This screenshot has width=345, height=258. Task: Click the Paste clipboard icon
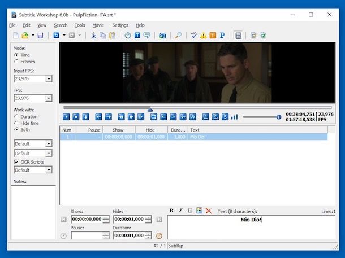[x=112, y=36]
